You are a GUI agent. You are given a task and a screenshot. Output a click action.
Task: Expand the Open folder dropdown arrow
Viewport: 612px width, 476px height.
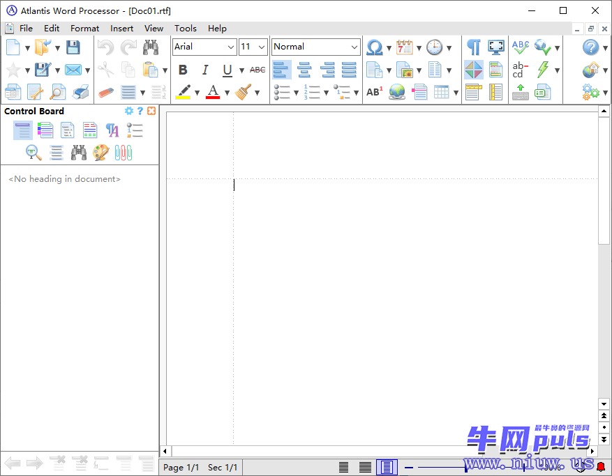(57, 48)
